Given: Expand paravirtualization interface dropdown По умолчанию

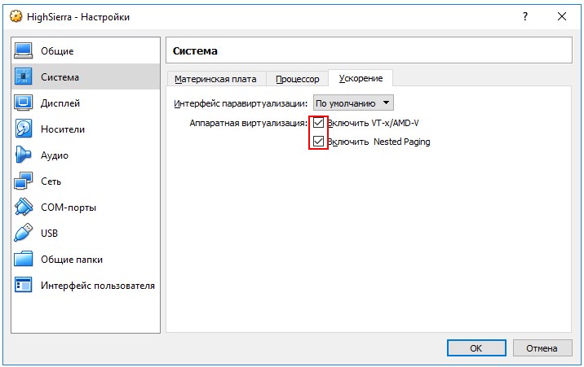Looking at the screenshot, I should pyautogui.click(x=353, y=103).
